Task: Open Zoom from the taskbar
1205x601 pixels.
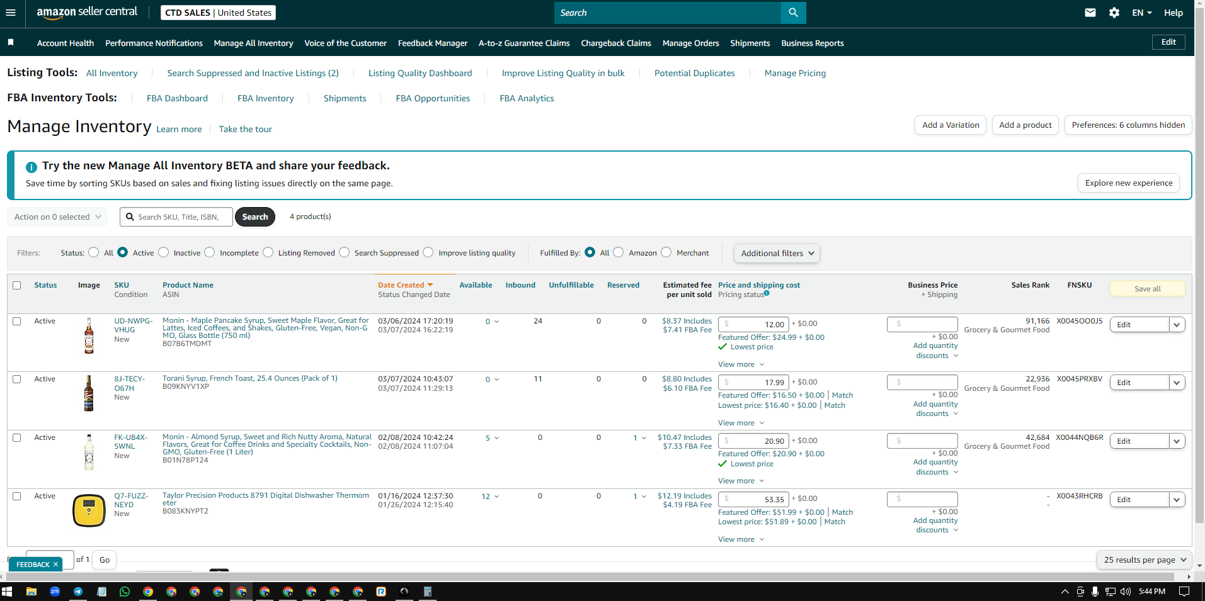Action: 55,592
